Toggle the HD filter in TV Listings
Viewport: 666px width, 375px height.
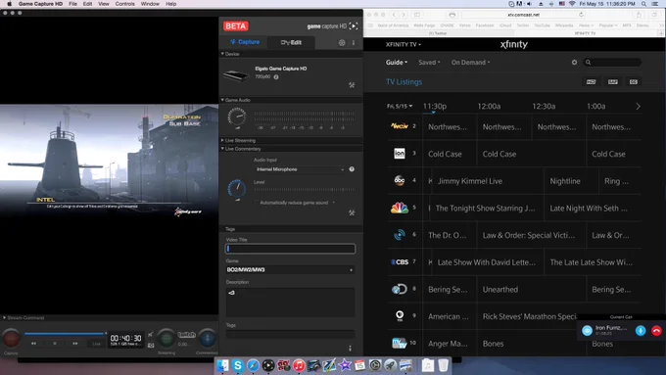(591, 81)
